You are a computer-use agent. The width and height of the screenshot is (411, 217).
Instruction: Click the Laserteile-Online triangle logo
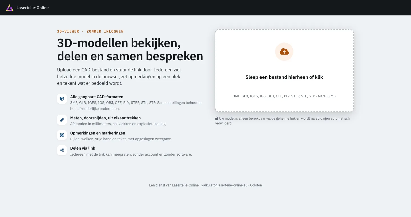(x=10, y=8)
